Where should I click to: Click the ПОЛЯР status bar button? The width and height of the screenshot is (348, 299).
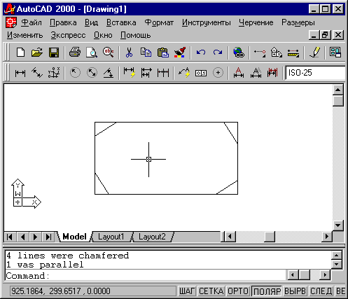coord(267,291)
